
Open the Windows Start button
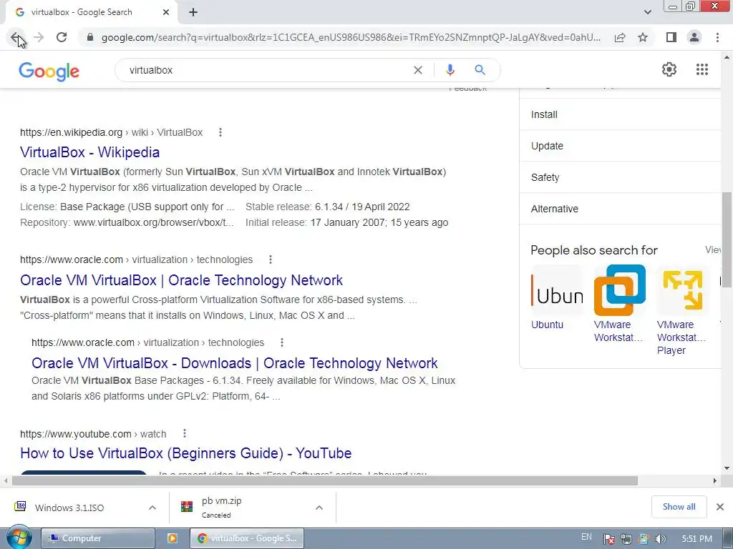19,538
